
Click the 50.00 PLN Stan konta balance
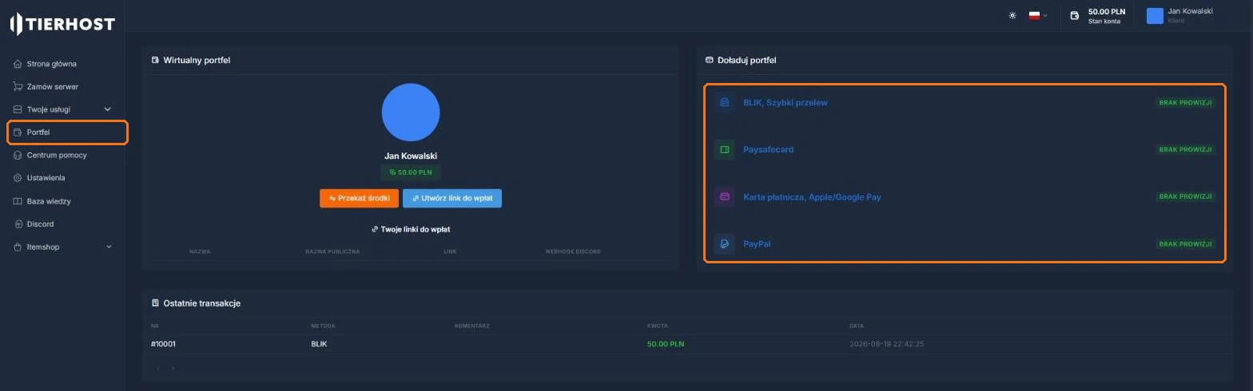pyautogui.click(x=1106, y=16)
